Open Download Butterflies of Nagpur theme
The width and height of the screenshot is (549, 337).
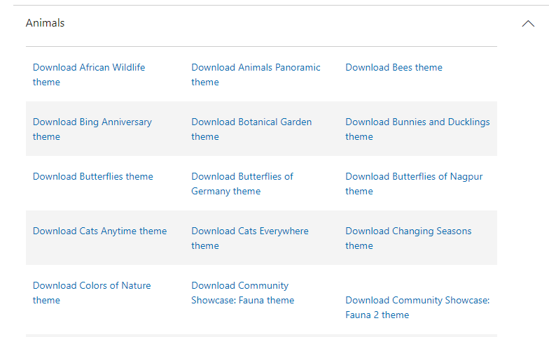coord(415,183)
